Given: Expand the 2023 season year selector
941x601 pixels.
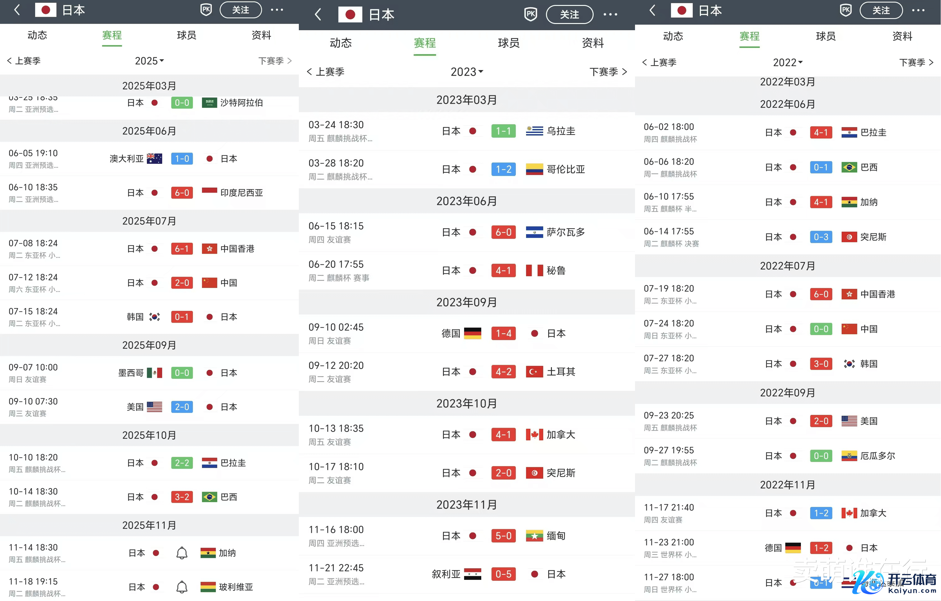Looking at the screenshot, I should tap(467, 72).
